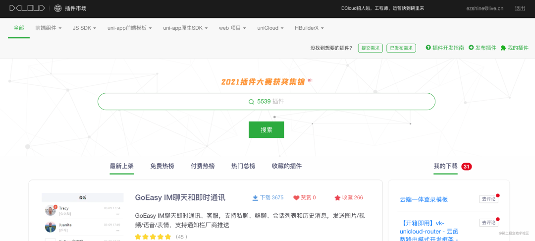Click the magnifier icon in search box
535x241 pixels.
pyautogui.click(x=251, y=102)
